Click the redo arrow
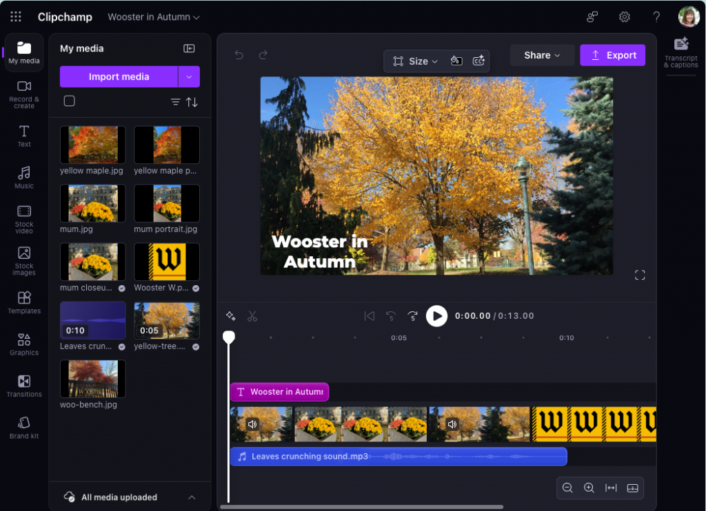The image size is (706, 511). pos(263,55)
